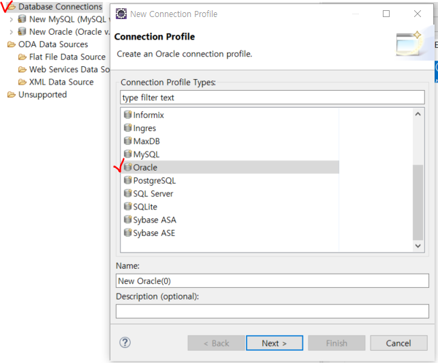Choose the MaxDB profile type text
Screen dimensions: 438x363
pos(146,141)
